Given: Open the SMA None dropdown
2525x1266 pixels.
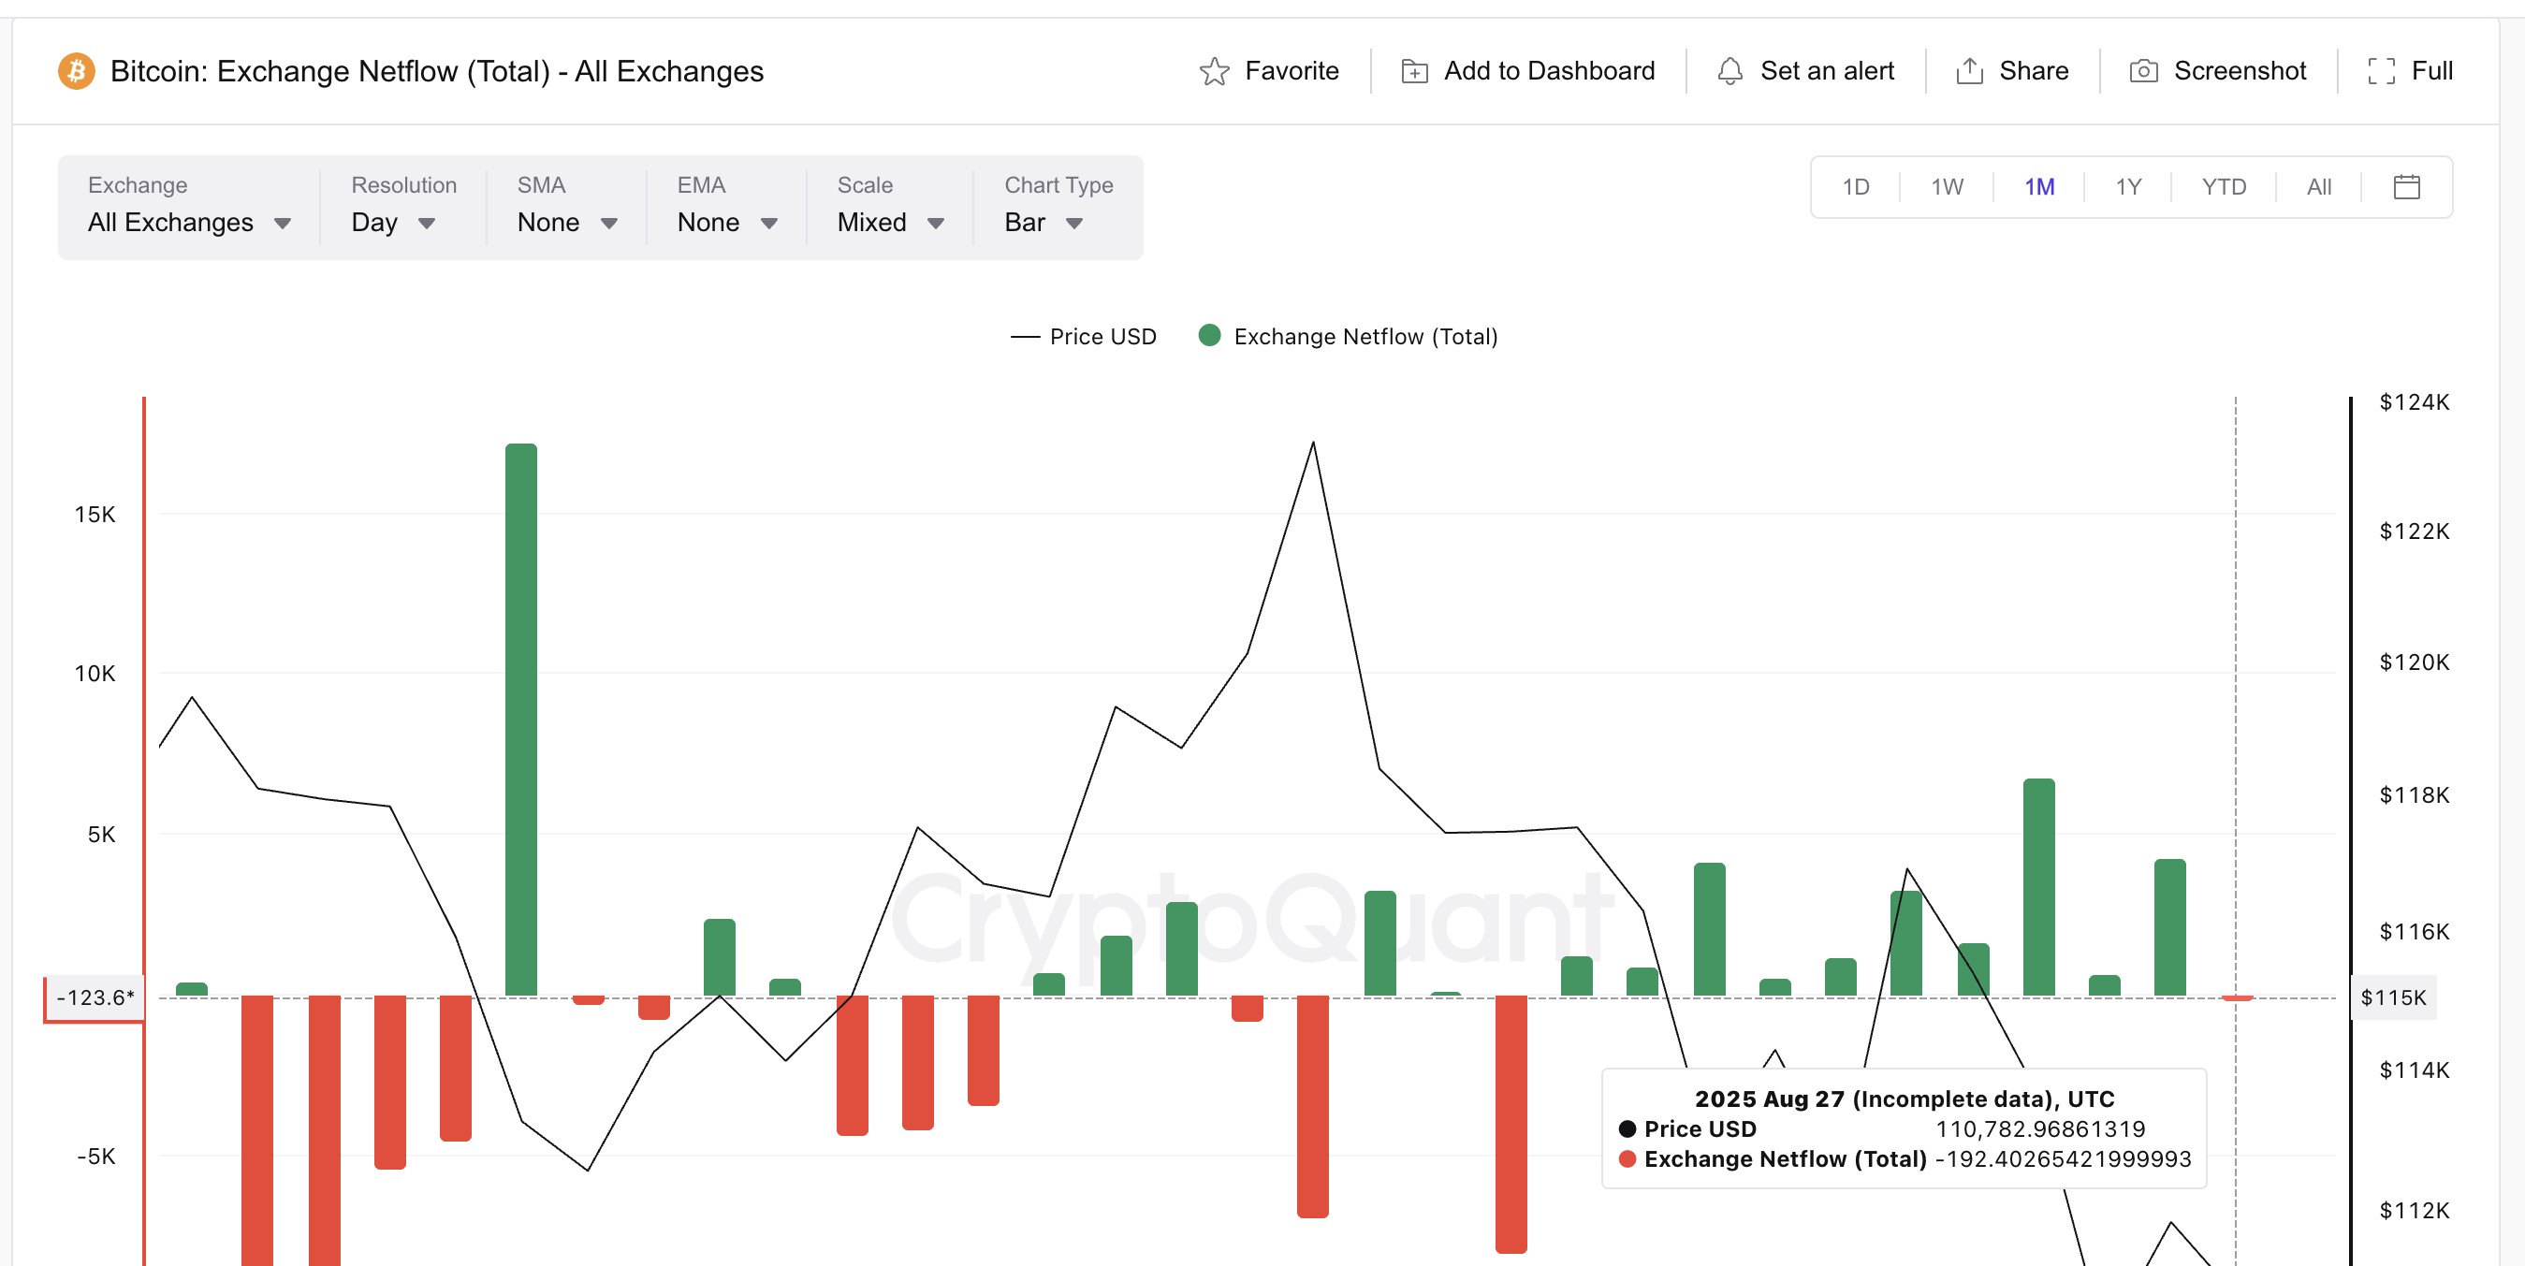Looking at the screenshot, I should (x=566, y=223).
